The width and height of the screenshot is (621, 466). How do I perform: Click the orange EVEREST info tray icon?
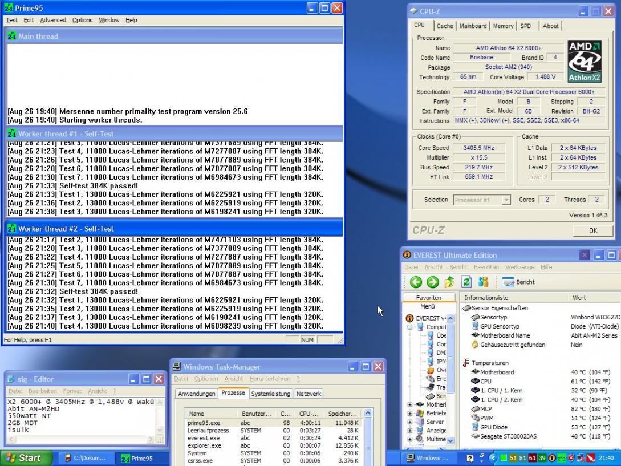coord(551,458)
